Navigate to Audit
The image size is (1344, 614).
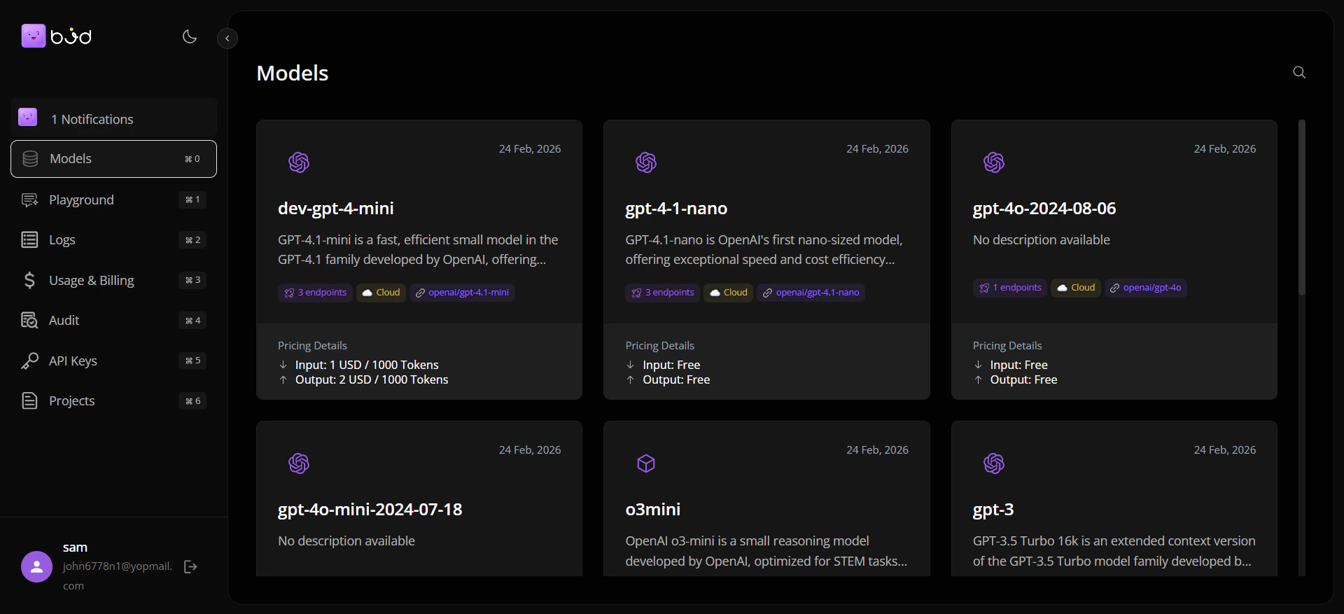[113, 321]
